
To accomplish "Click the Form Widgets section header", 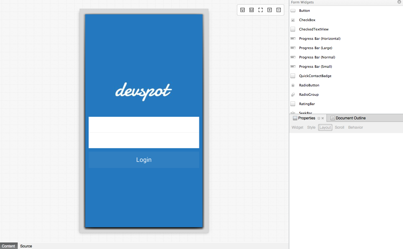I will 346,2.
